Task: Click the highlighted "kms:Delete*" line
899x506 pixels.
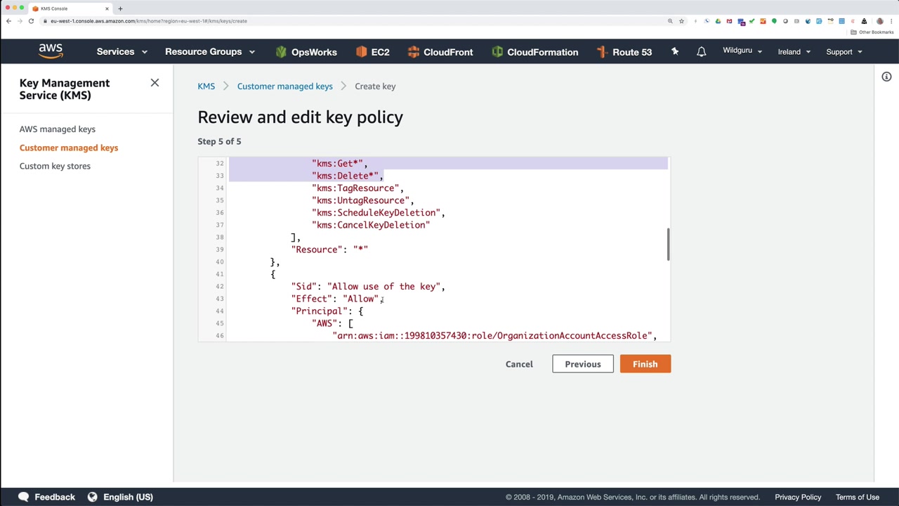Action: (x=347, y=176)
